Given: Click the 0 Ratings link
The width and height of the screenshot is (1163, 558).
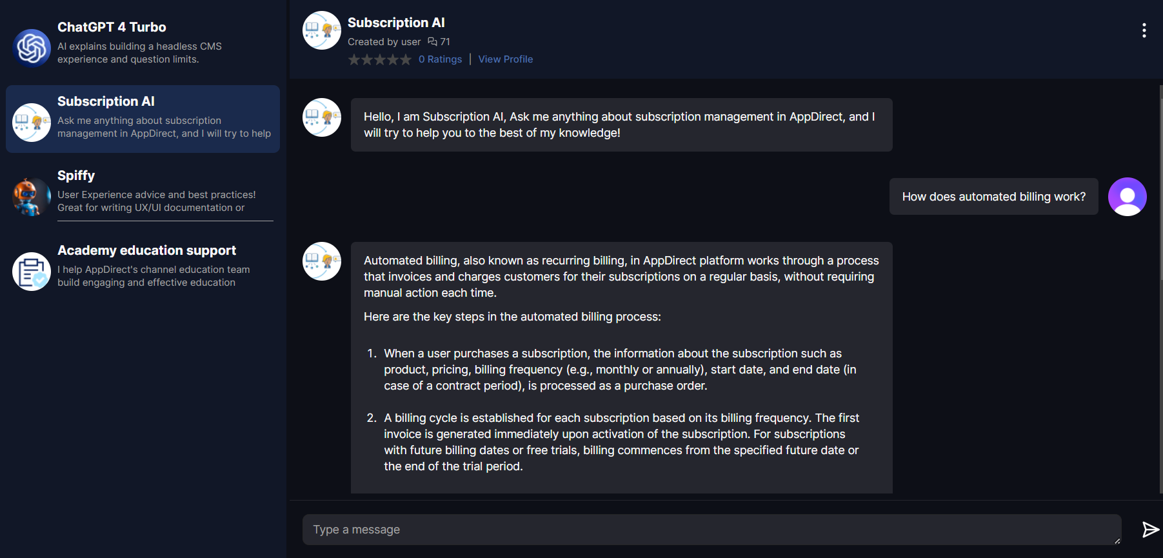Looking at the screenshot, I should click(441, 59).
